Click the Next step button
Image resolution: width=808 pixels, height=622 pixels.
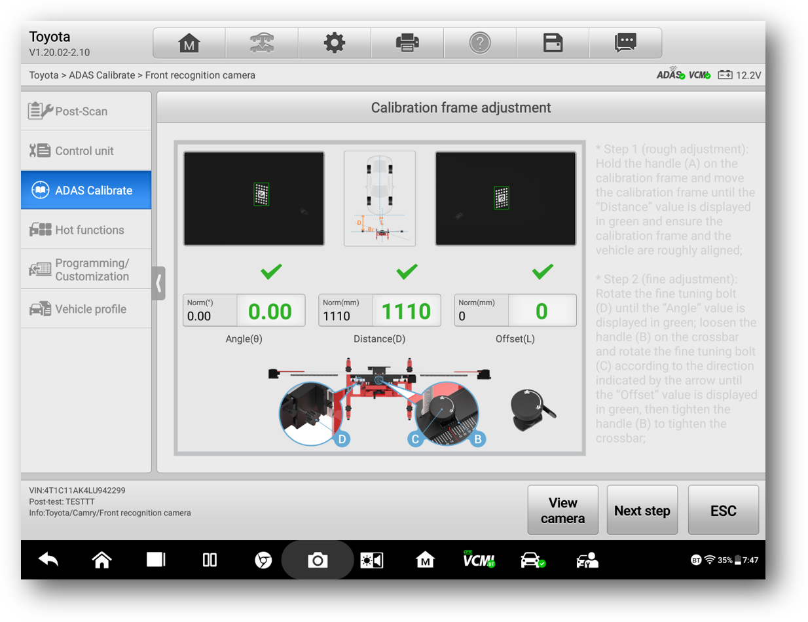(x=642, y=511)
